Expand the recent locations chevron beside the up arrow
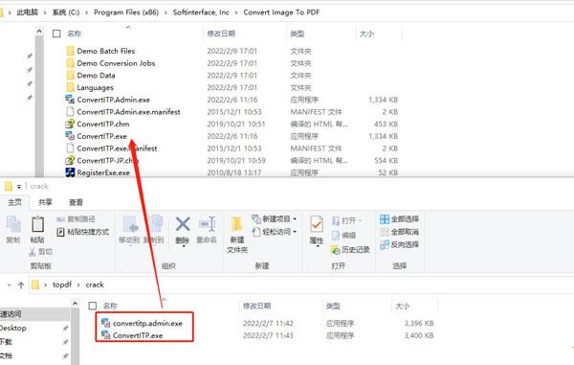 (10, 285)
